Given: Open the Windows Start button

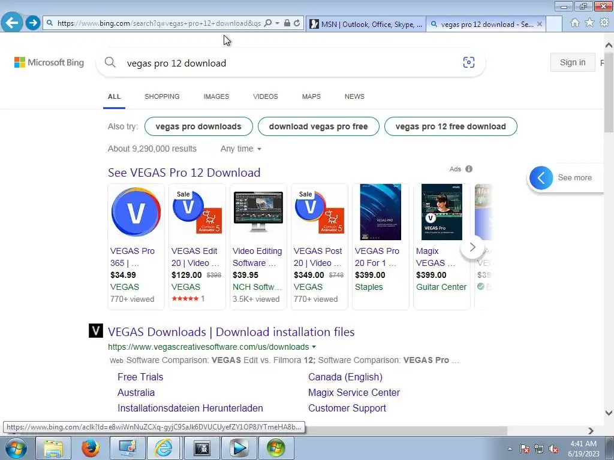Looking at the screenshot, I should [16, 448].
